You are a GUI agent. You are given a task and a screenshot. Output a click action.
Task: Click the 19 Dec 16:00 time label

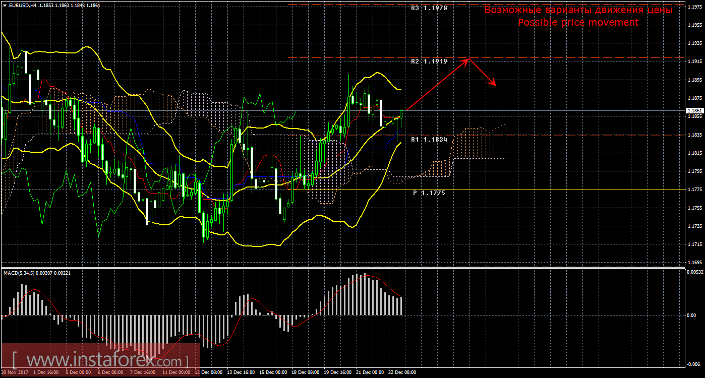click(337, 373)
